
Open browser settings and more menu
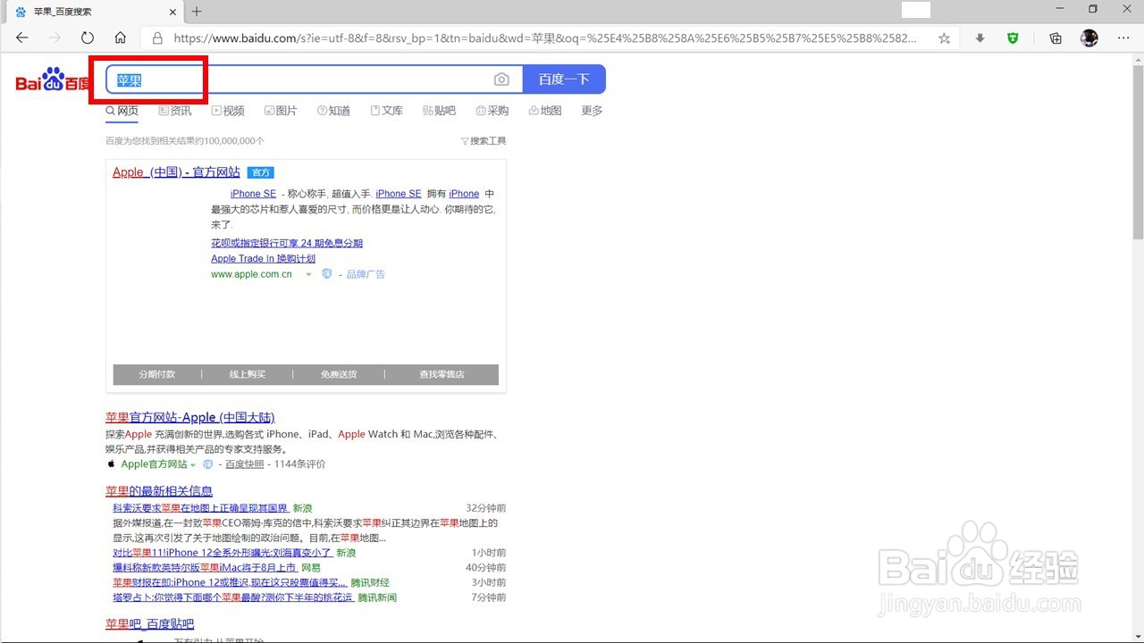pyautogui.click(x=1123, y=38)
